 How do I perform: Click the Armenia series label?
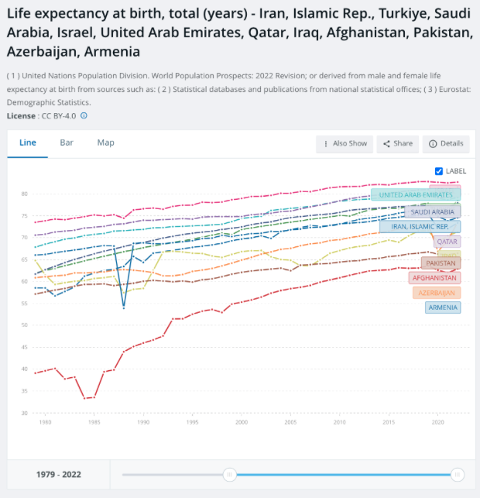pos(443,307)
